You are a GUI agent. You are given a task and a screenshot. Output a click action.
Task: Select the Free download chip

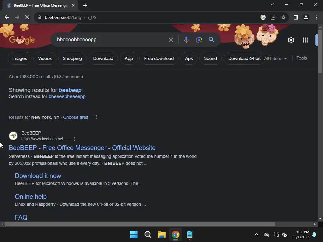(x=159, y=58)
